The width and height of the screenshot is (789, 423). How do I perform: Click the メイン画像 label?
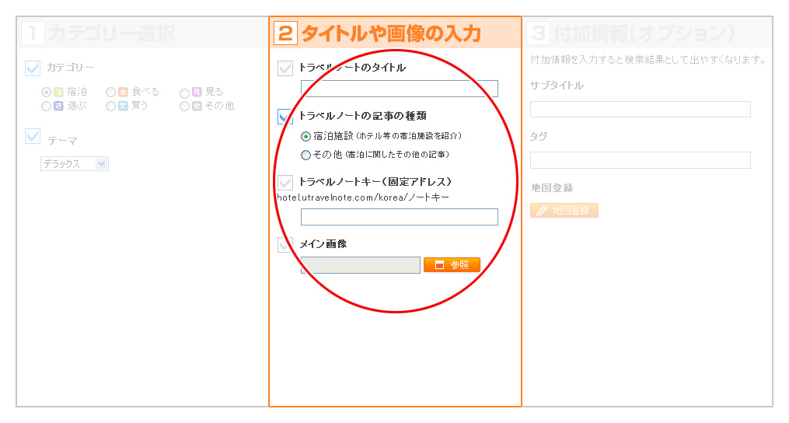[x=323, y=244]
